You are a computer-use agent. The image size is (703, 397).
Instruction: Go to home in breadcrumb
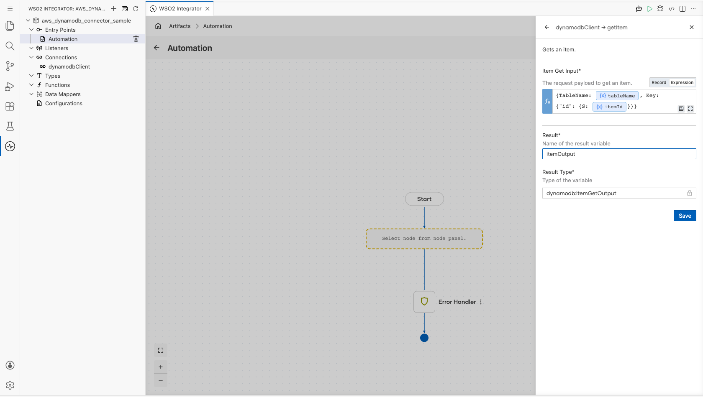[158, 26]
